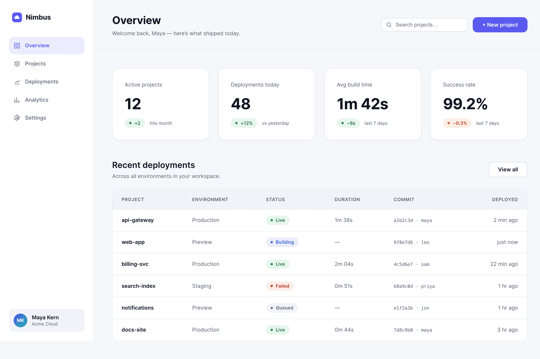Create a project with New project button

click(500, 25)
